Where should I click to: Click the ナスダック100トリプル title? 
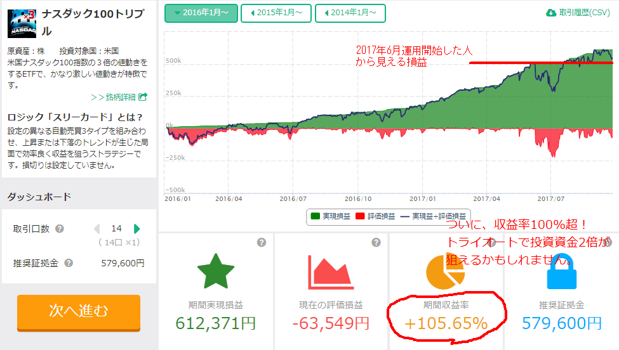click(x=93, y=22)
